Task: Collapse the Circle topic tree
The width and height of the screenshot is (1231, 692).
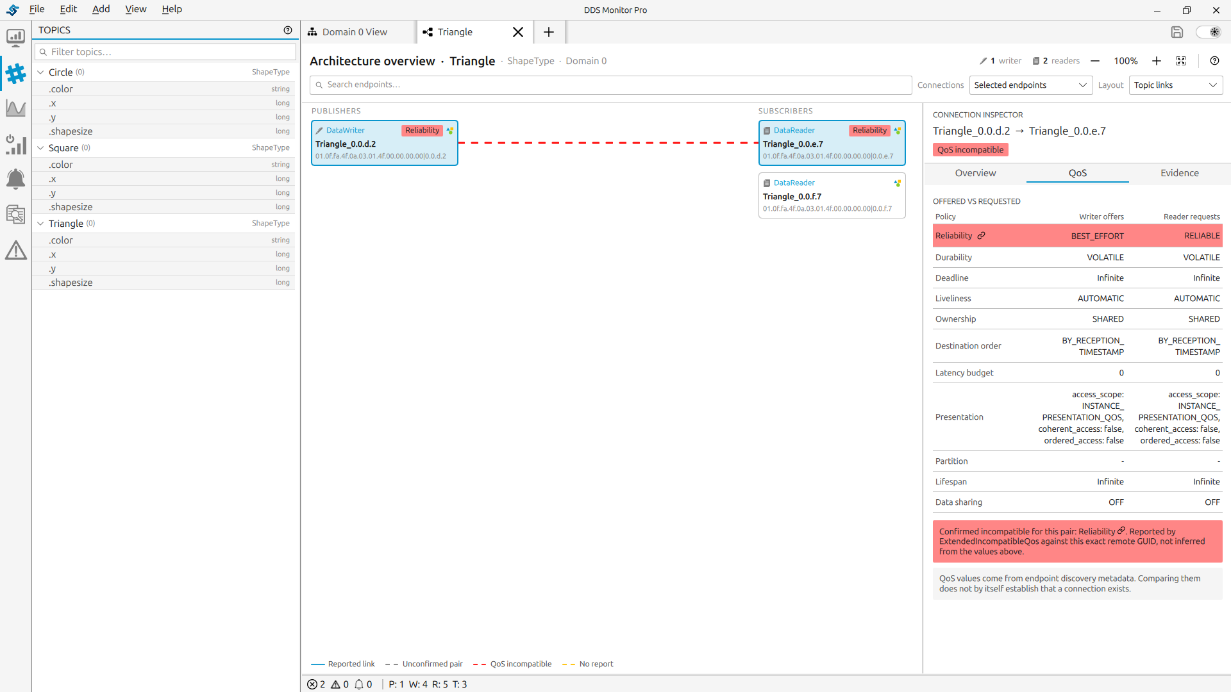Action: point(40,72)
